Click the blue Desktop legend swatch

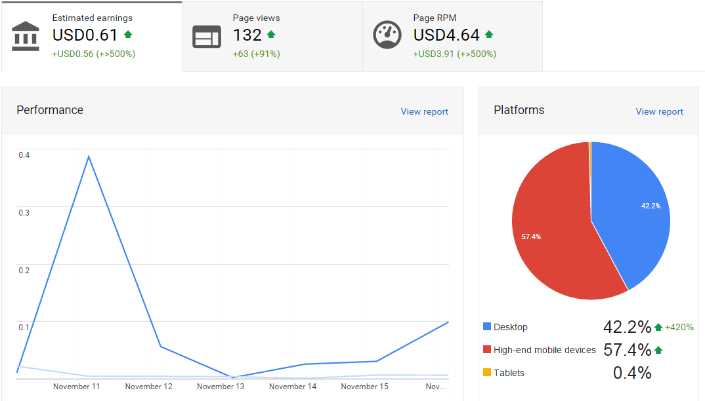[x=487, y=326]
